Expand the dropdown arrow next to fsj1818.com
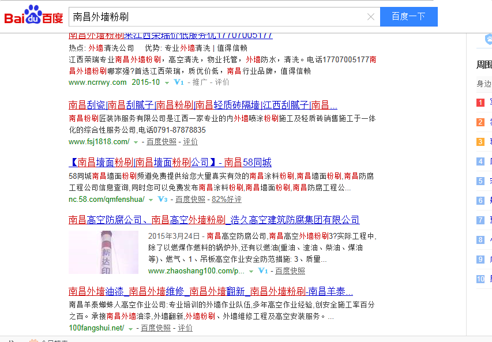 click(136, 142)
